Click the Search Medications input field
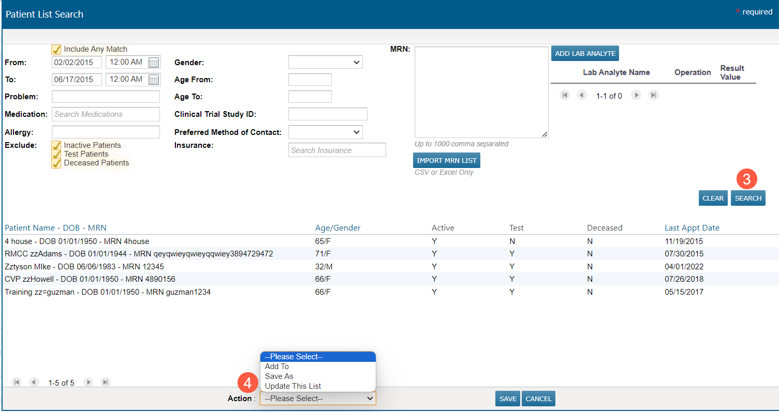 coord(106,114)
